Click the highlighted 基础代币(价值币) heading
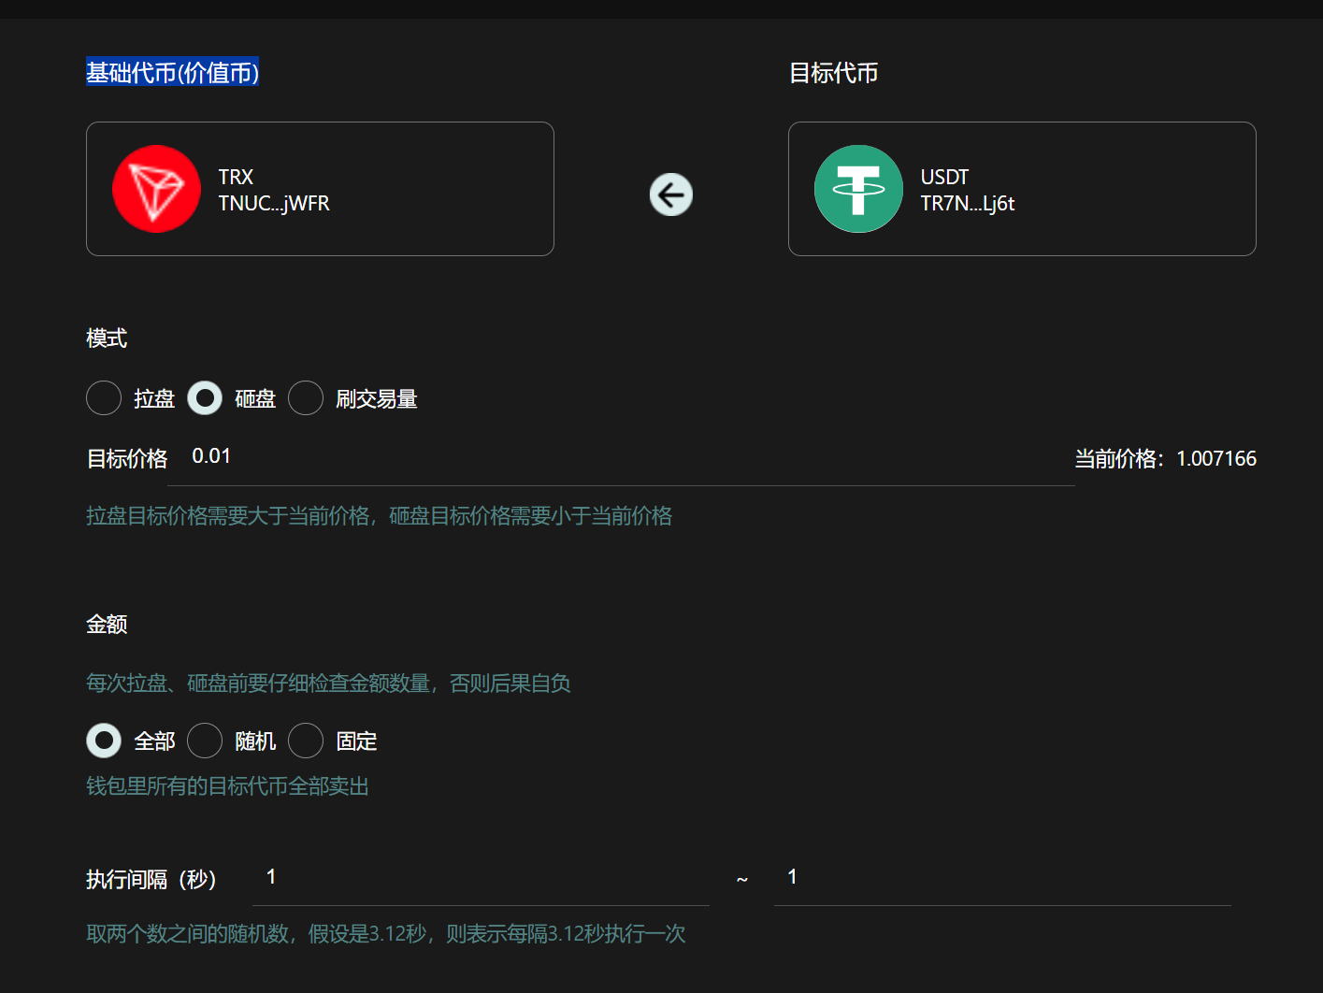This screenshot has width=1323, height=993. [x=172, y=72]
